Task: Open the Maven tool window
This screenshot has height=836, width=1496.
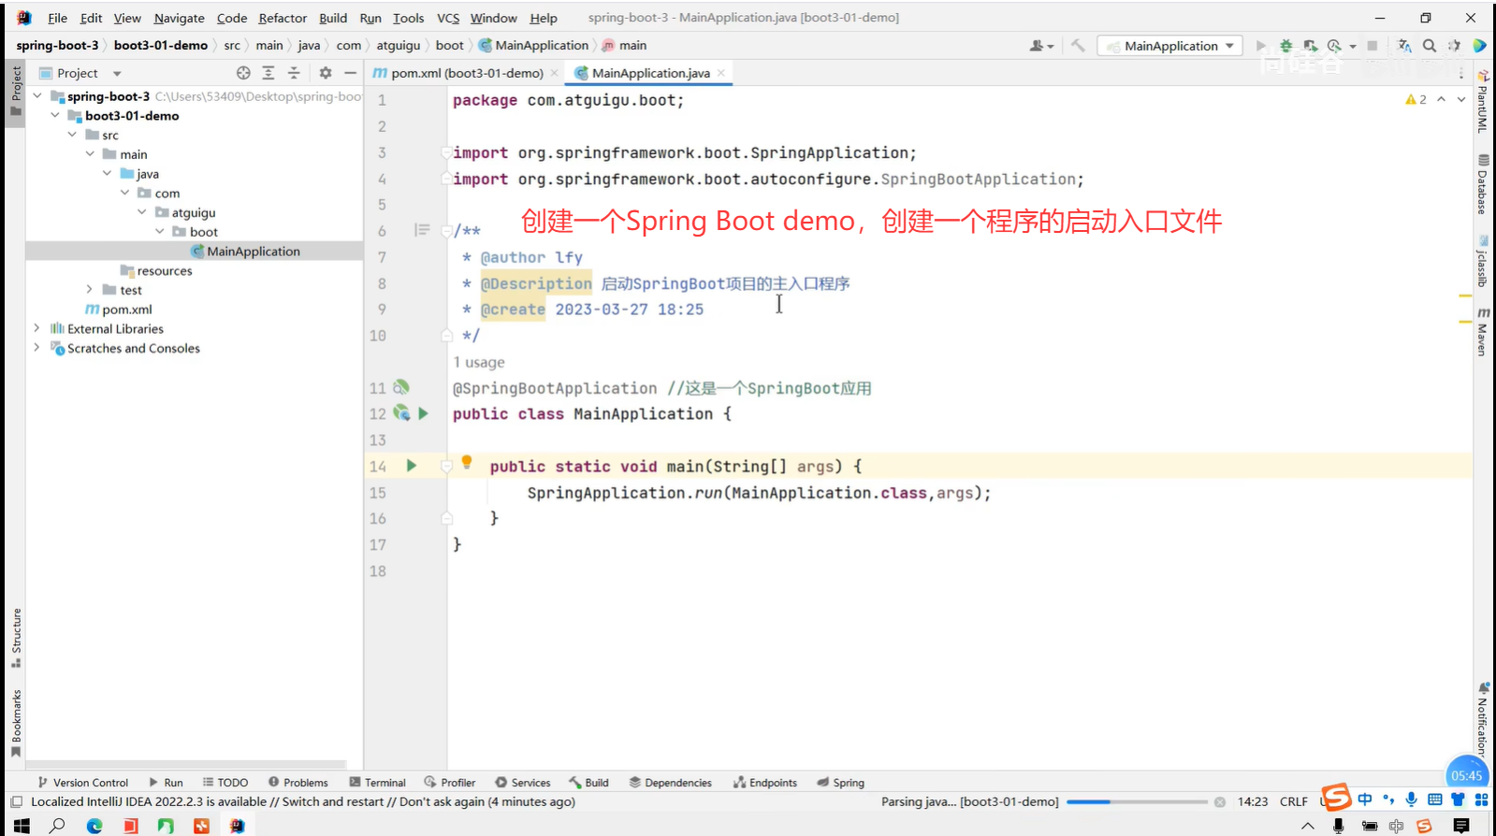Action: 1482,332
